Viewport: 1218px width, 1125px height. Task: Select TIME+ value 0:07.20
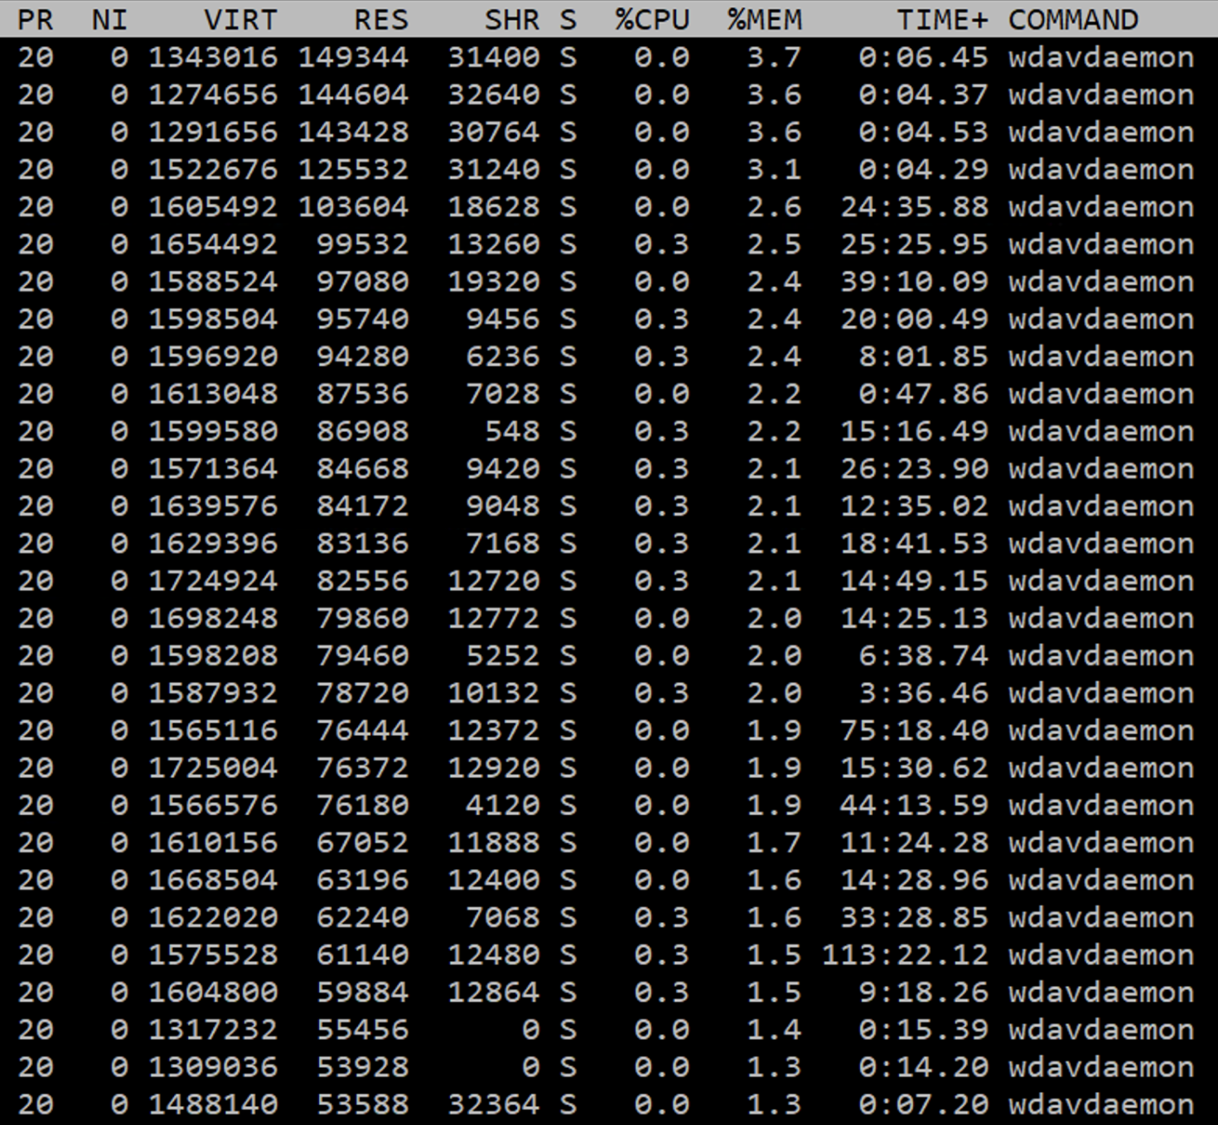pos(923,1104)
